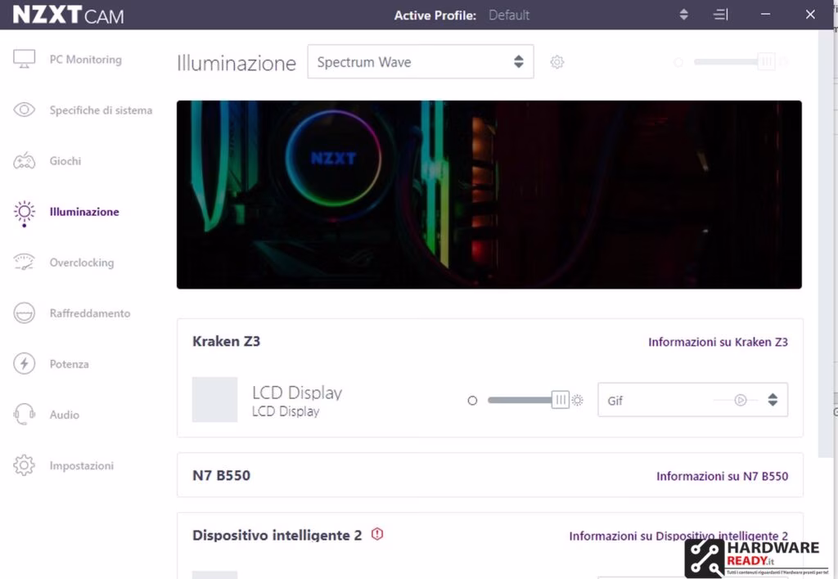Open Informazioni su N7 B550 link
The width and height of the screenshot is (838, 579).
[x=722, y=476]
